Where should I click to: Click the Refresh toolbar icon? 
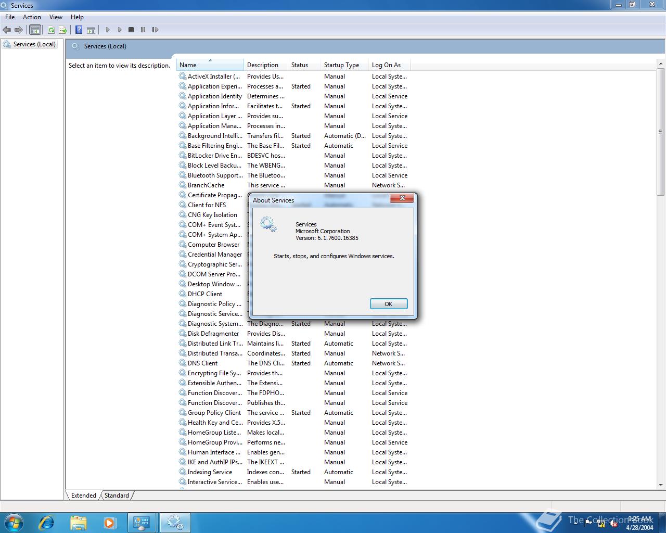(51, 30)
